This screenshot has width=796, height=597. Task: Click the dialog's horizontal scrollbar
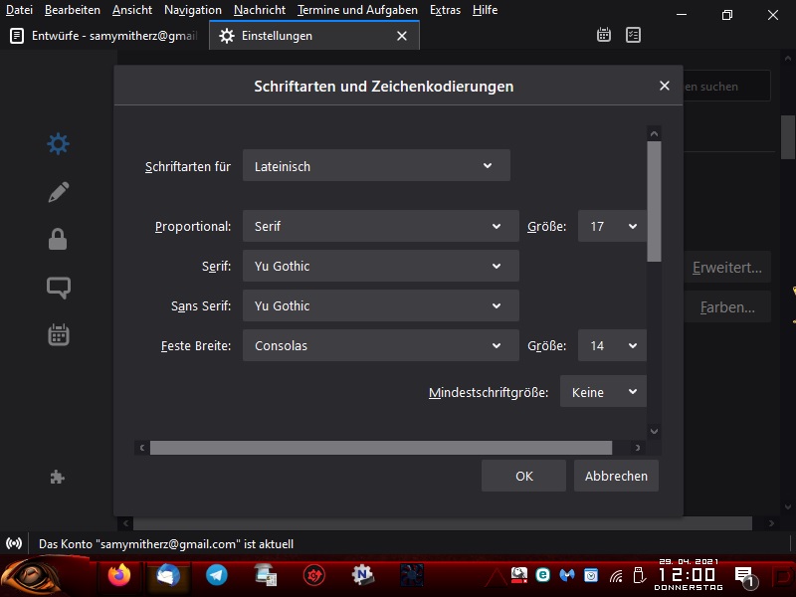tap(380, 448)
